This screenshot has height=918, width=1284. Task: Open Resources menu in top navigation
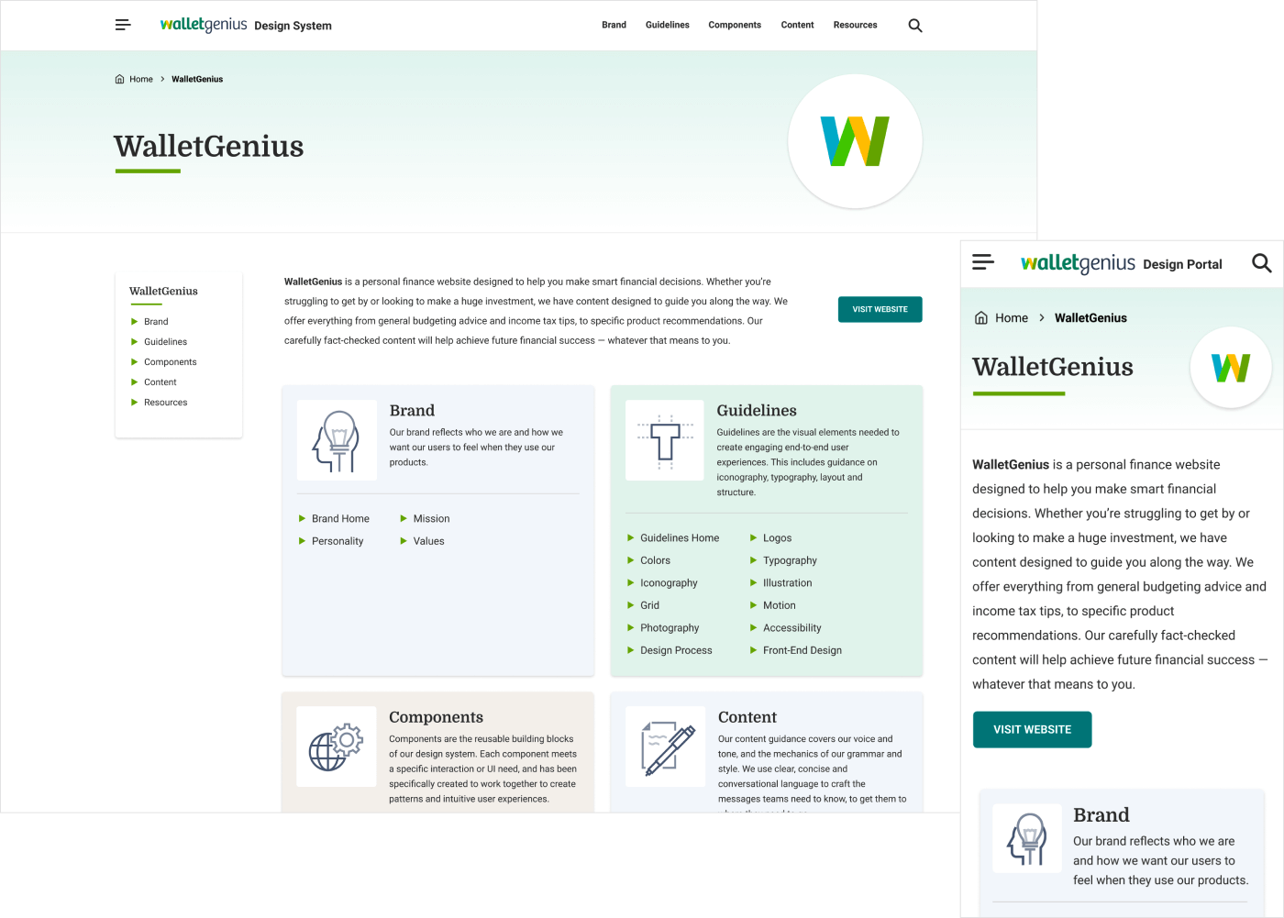pyautogui.click(x=855, y=25)
